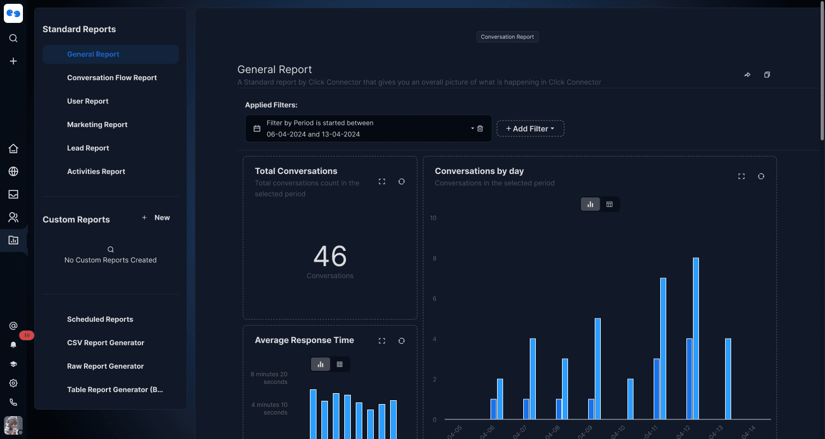Open the globe icon in sidebar
The height and width of the screenshot is (439, 825).
(x=14, y=171)
